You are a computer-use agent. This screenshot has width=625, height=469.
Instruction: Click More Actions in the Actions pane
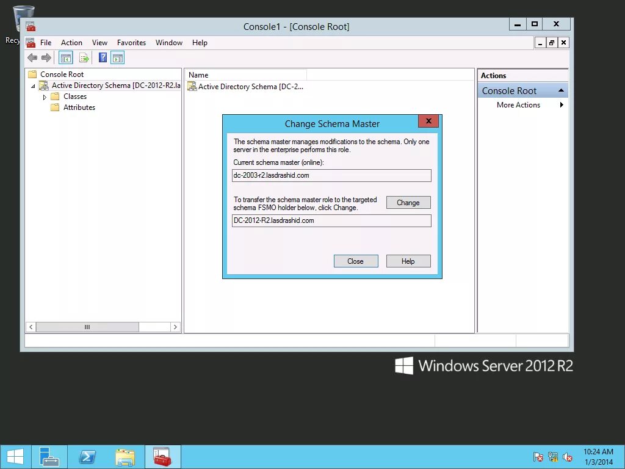519,105
